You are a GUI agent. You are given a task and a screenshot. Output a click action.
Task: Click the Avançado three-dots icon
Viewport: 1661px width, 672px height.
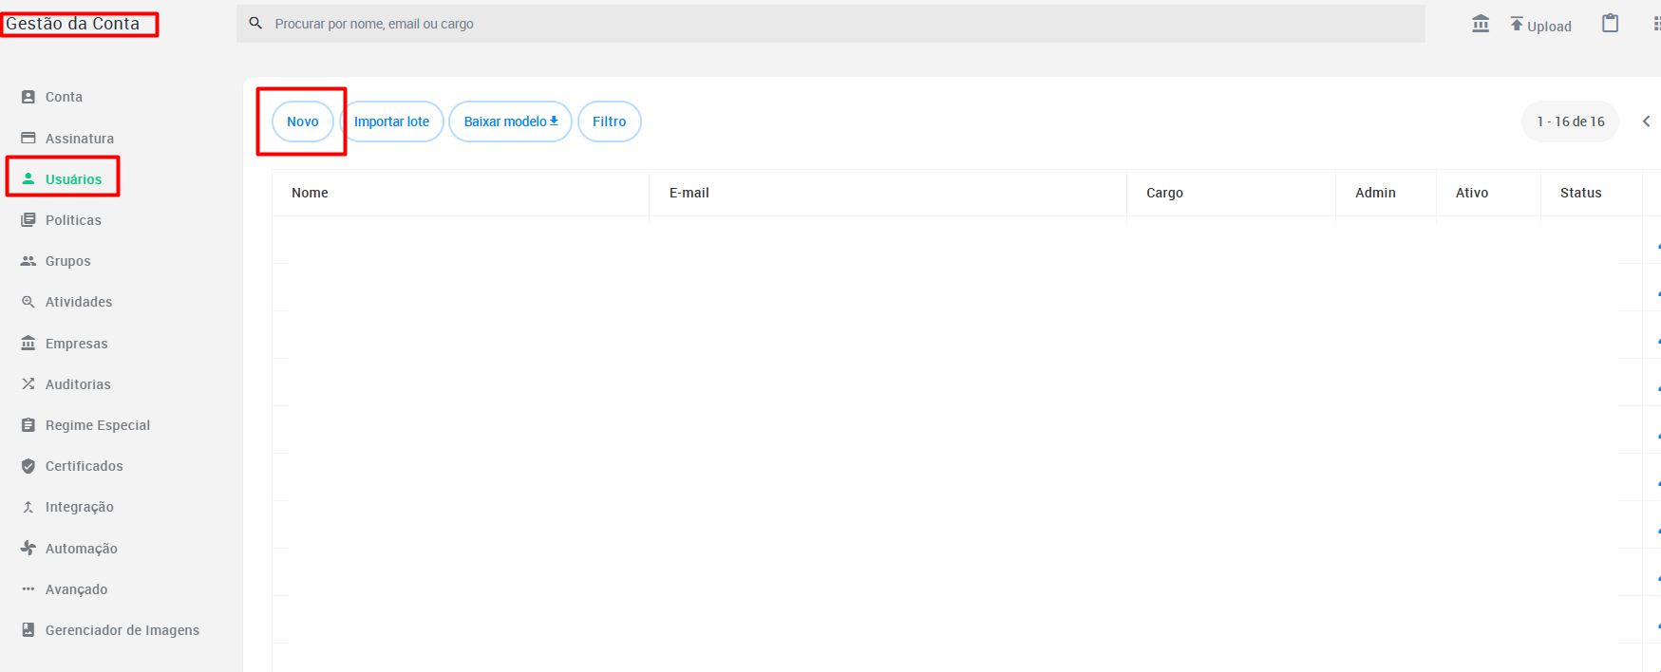(28, 588)
